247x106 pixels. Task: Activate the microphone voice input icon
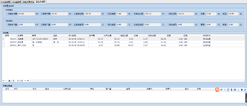pos(231,90)
